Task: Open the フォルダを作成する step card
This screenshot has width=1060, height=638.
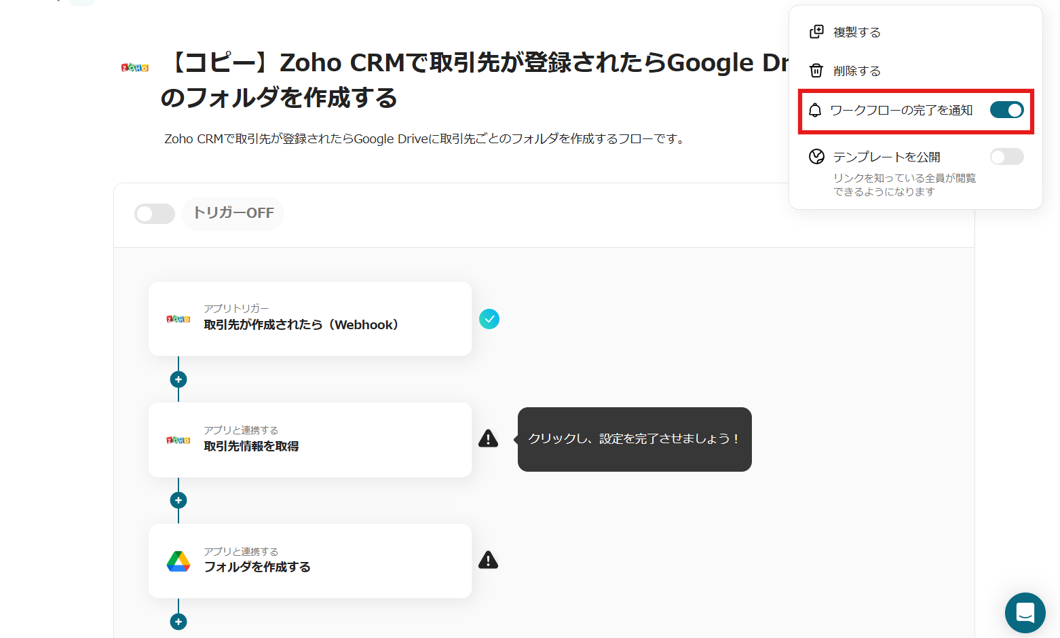Action: coord(310,561)
